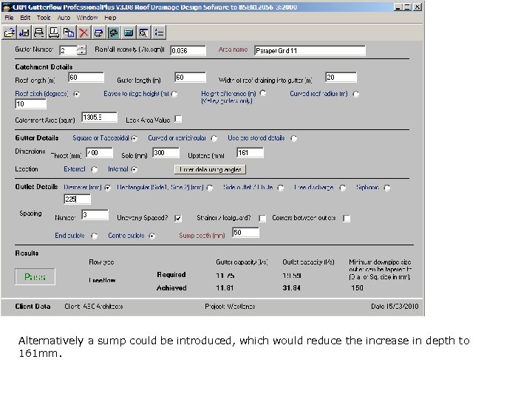Increase gutter number with spinner up arrow
The height and width of the screenshot is (399, 532).
tap(81, 48)
